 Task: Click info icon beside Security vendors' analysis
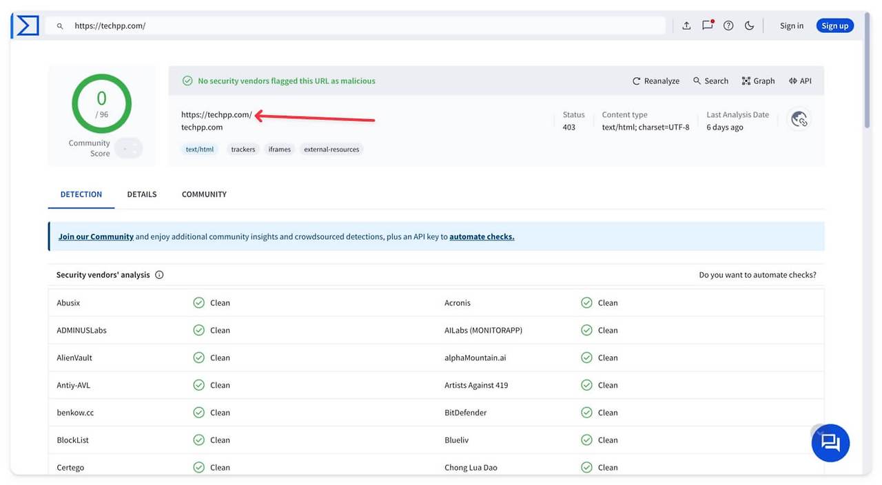(159, 275)
